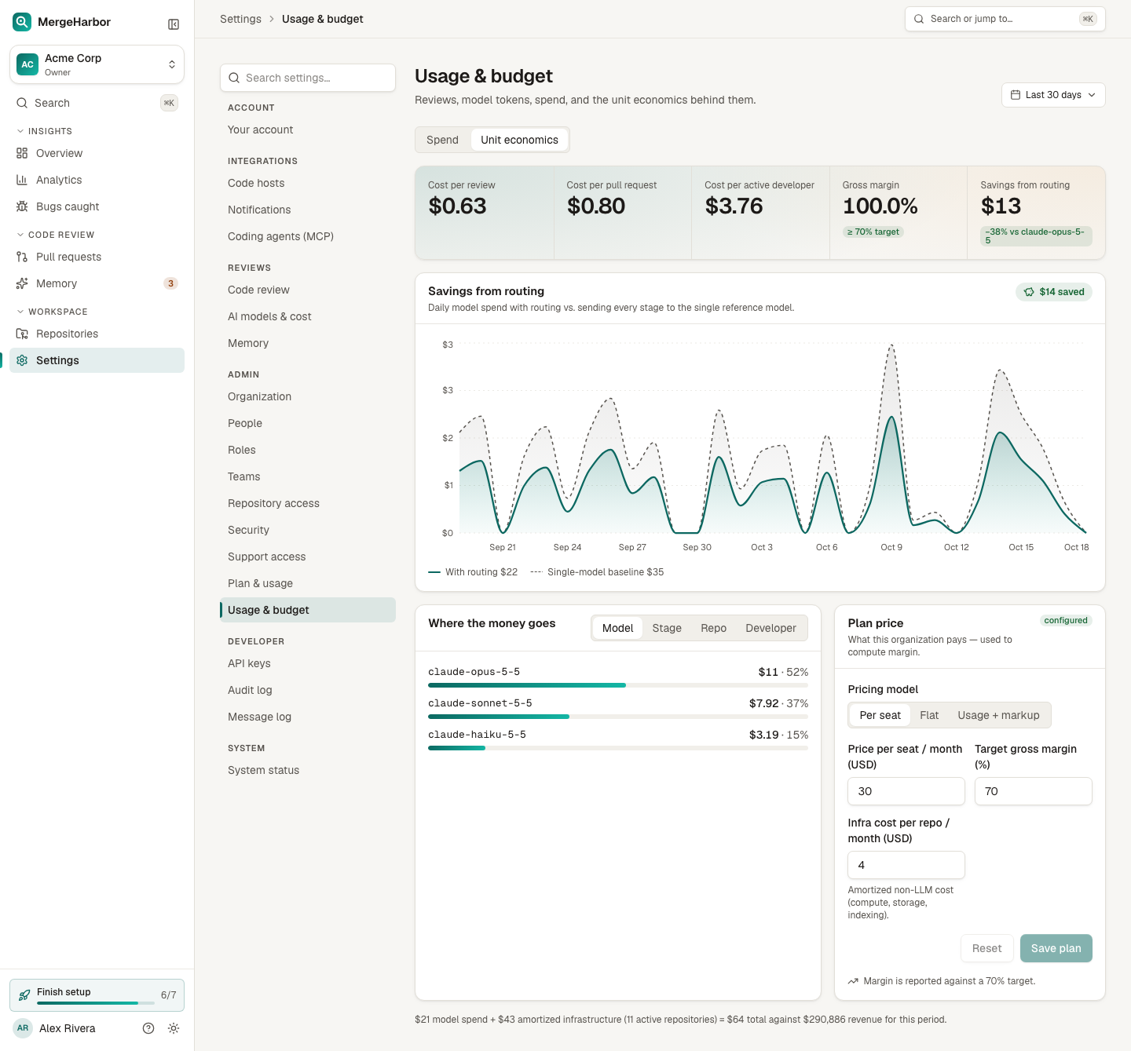Break down money by Repo

pyautogui.click(x=713, y=628)
